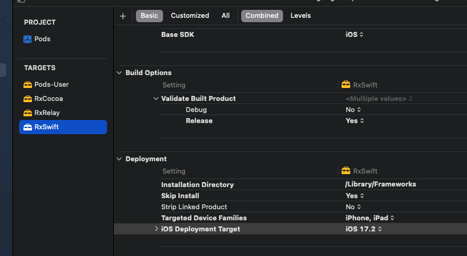Select the RxCocoa target
The height and width of the screenshot is (256, 467).
(x=63, y=98)
